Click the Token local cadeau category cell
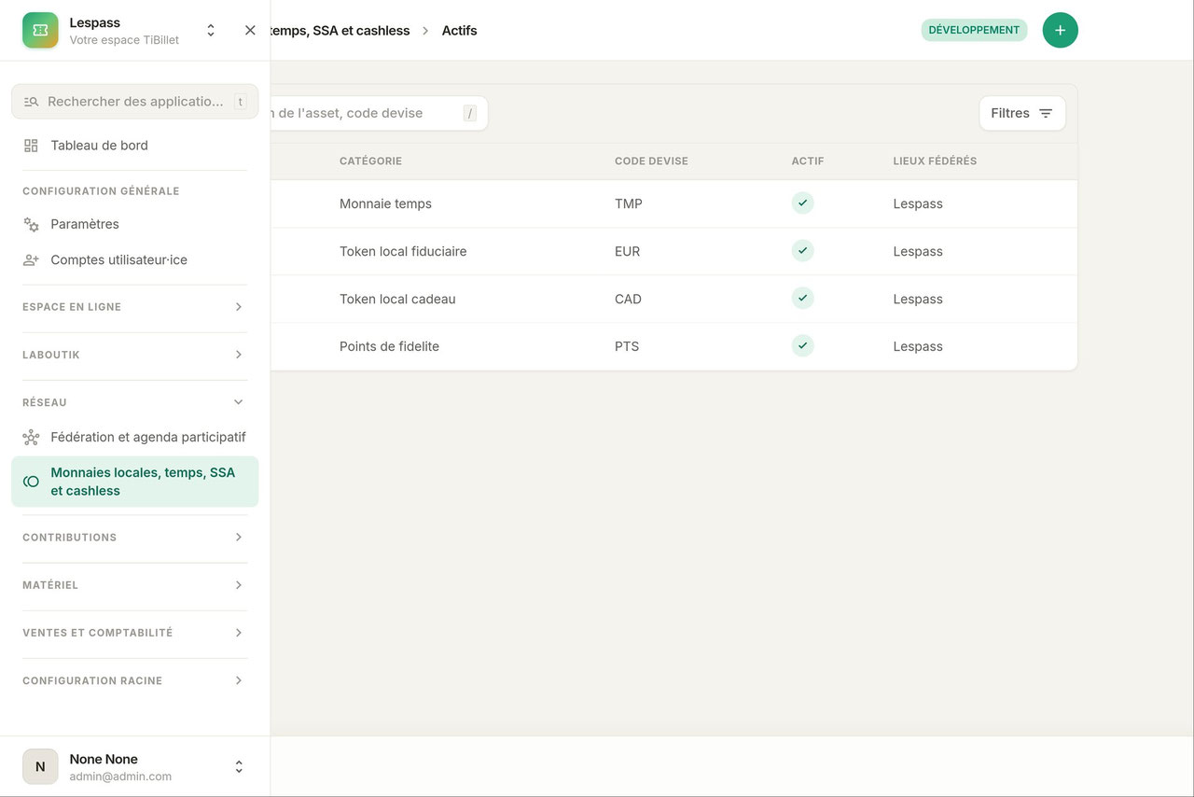The width and height of the screenshot is (1194, 797). 397,299
